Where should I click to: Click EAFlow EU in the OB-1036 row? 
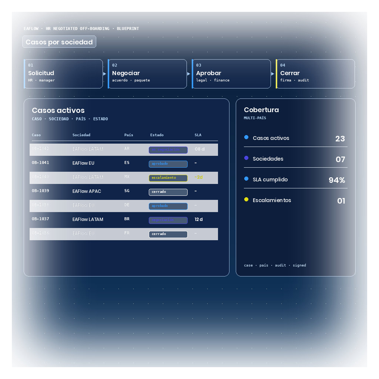83,233
